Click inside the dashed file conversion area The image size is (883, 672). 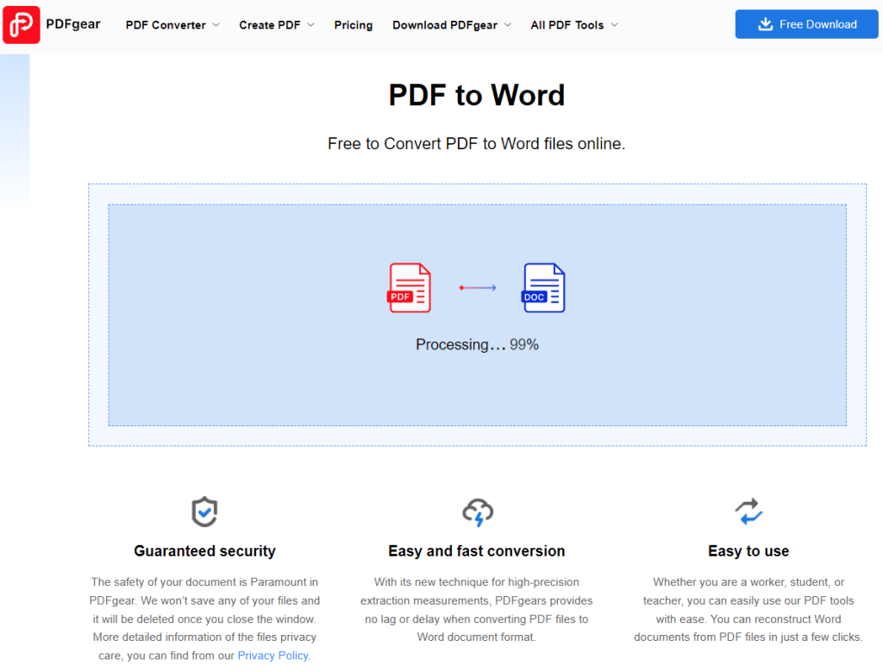pyautogui.click(x=476, y=397)
